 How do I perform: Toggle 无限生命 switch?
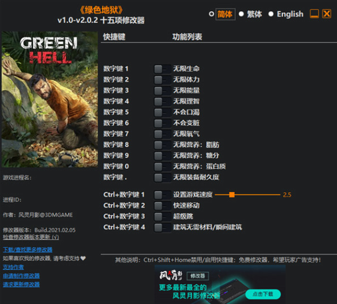(162, 69)
